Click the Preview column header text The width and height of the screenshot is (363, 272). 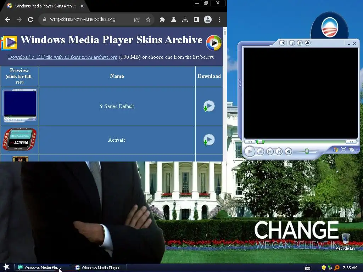point(19,76)
